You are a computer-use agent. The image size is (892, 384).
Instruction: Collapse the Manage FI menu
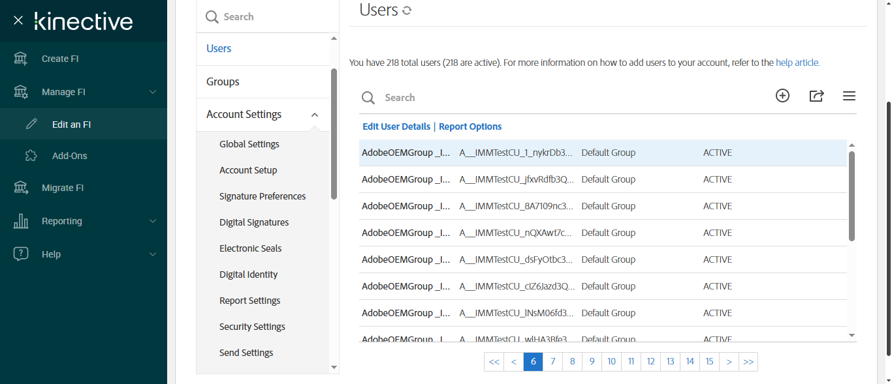coord(153,92)
